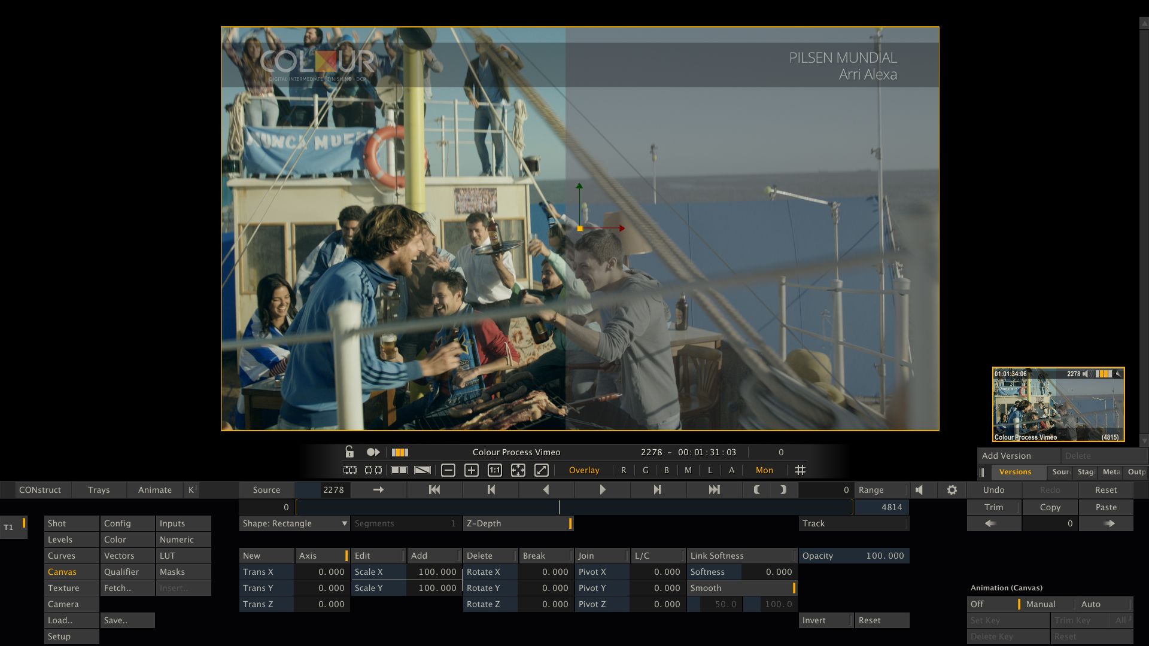Open the Range selector

[x=881, y=490]
